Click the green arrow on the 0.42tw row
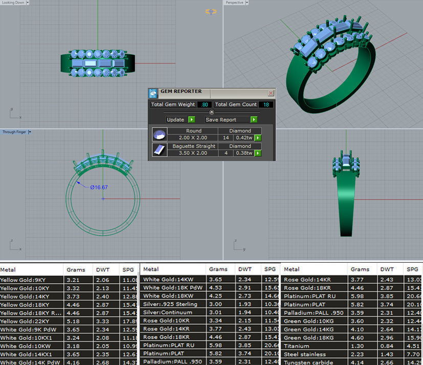The height and width of the screenshot is (365, 423). (258, 138)
